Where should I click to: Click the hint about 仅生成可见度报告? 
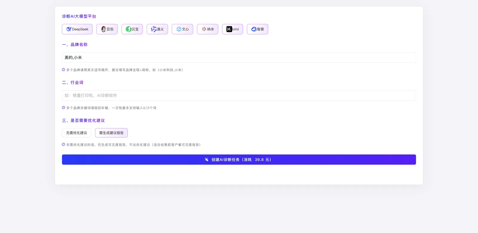pyautogui.click(x=133, y=145)
